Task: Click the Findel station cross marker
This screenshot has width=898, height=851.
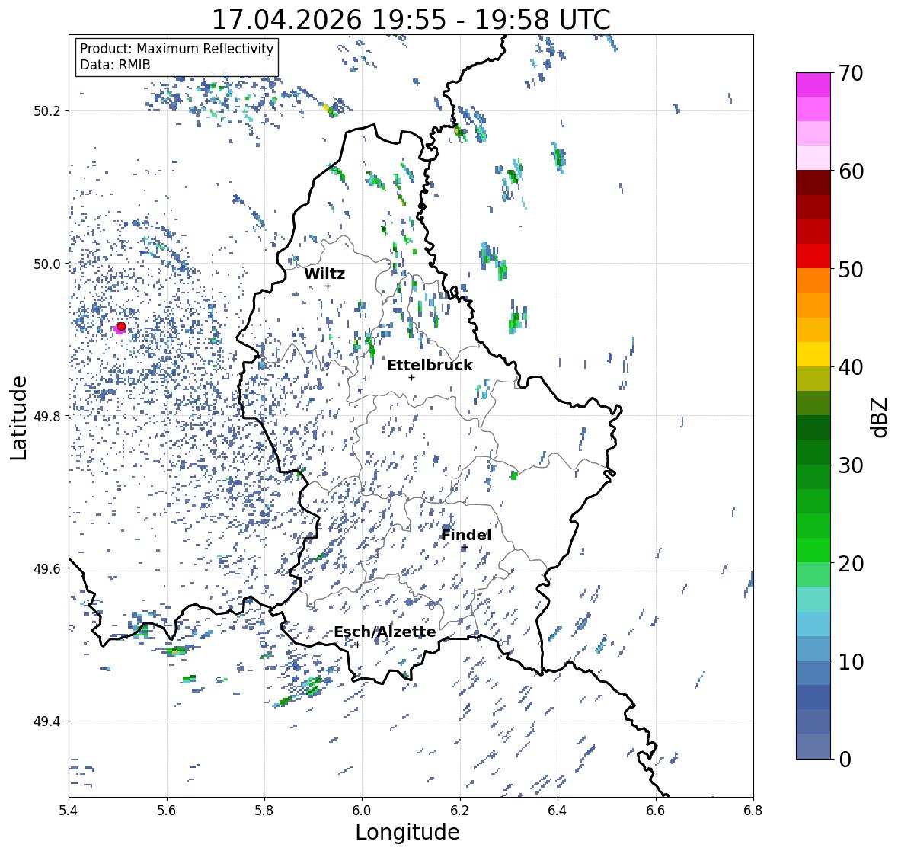Action: [x=465, y=548]
